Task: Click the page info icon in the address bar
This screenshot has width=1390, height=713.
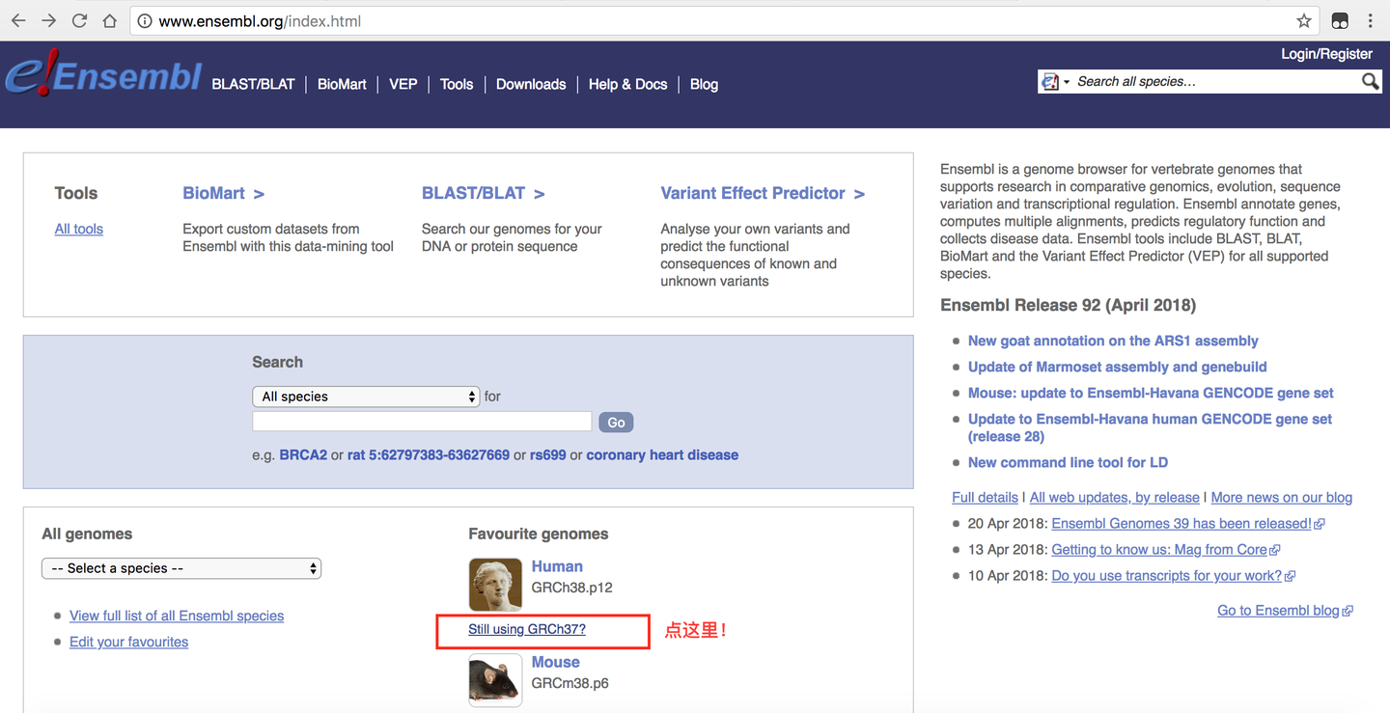Action: coord(144,20)
